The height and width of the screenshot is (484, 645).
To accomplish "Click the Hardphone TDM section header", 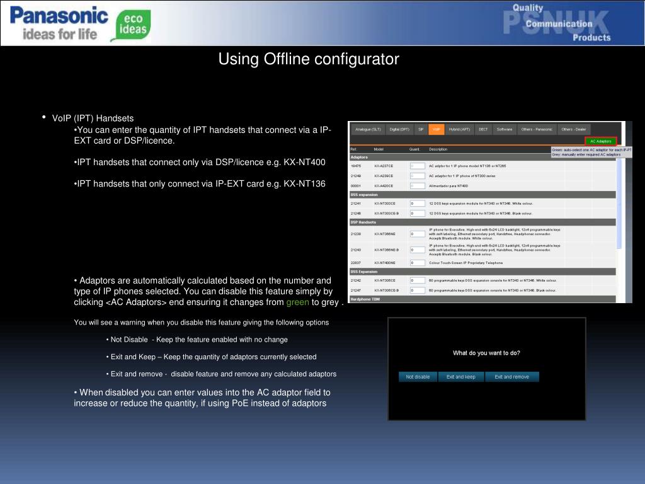I will [482, 299].
